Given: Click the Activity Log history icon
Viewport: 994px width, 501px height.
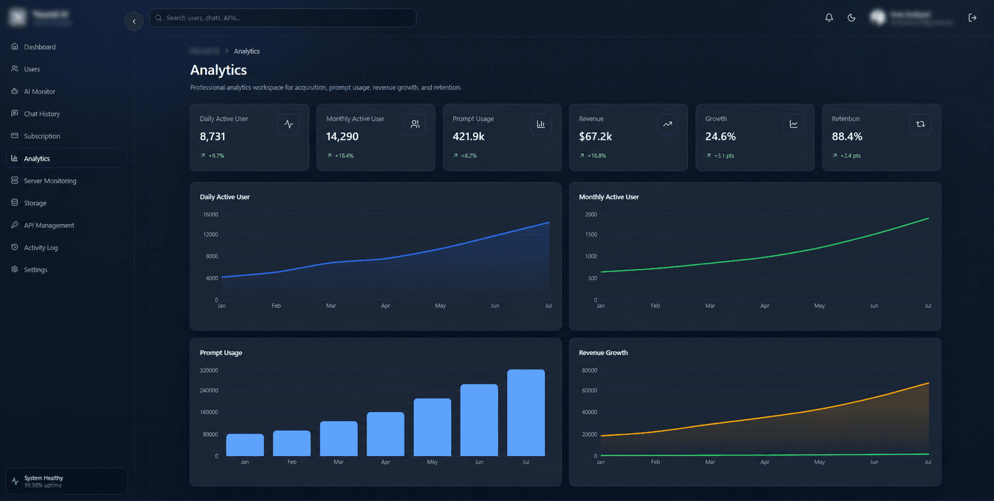Looking at the screenshot, I should (x=15, y=247).
